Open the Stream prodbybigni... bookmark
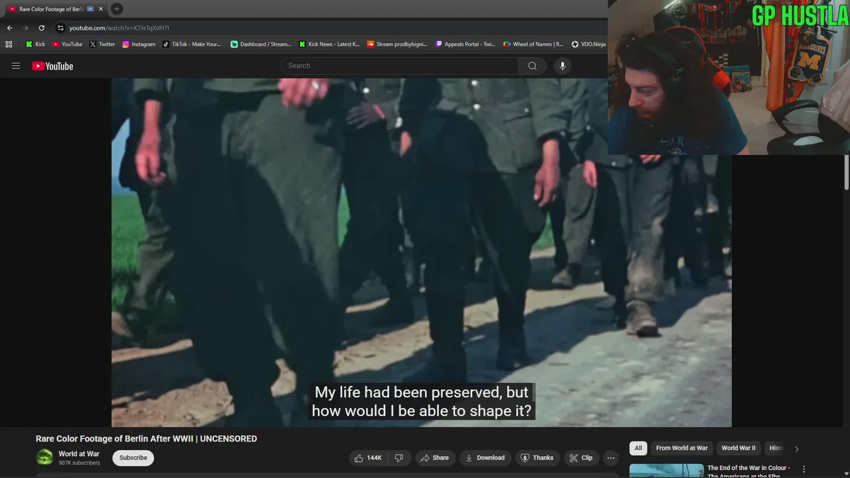 point(397,44)
